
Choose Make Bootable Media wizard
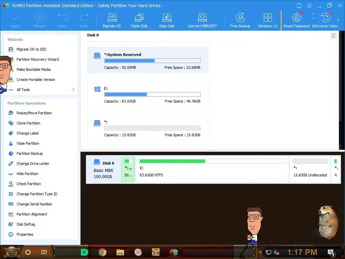[33, 69]
